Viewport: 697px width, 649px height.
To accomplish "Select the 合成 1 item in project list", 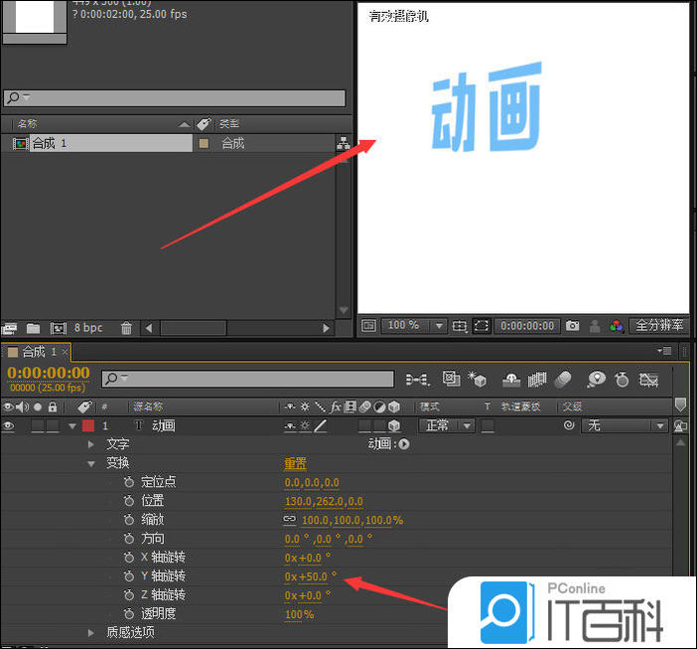I will [x=111, y=143].
